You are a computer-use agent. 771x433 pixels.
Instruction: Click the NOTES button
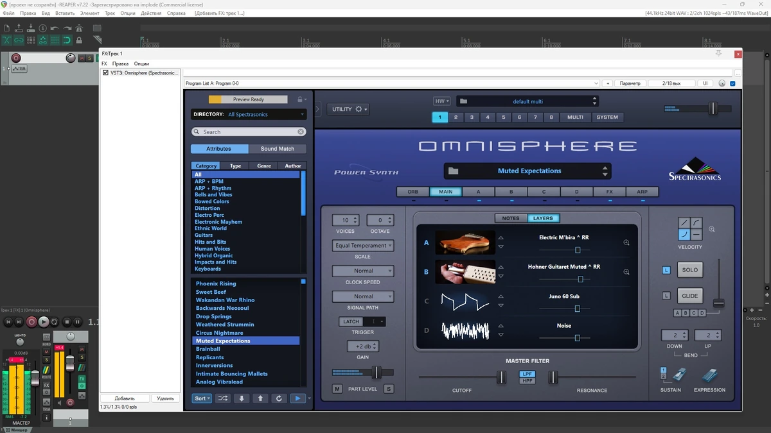pyautogui.click(x=511, y=218)
